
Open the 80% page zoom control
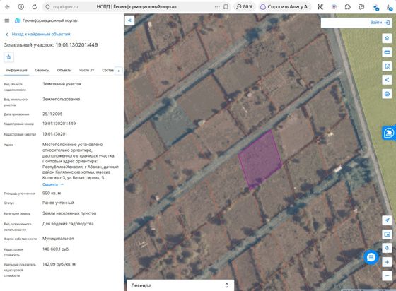[x=244, y=7]
